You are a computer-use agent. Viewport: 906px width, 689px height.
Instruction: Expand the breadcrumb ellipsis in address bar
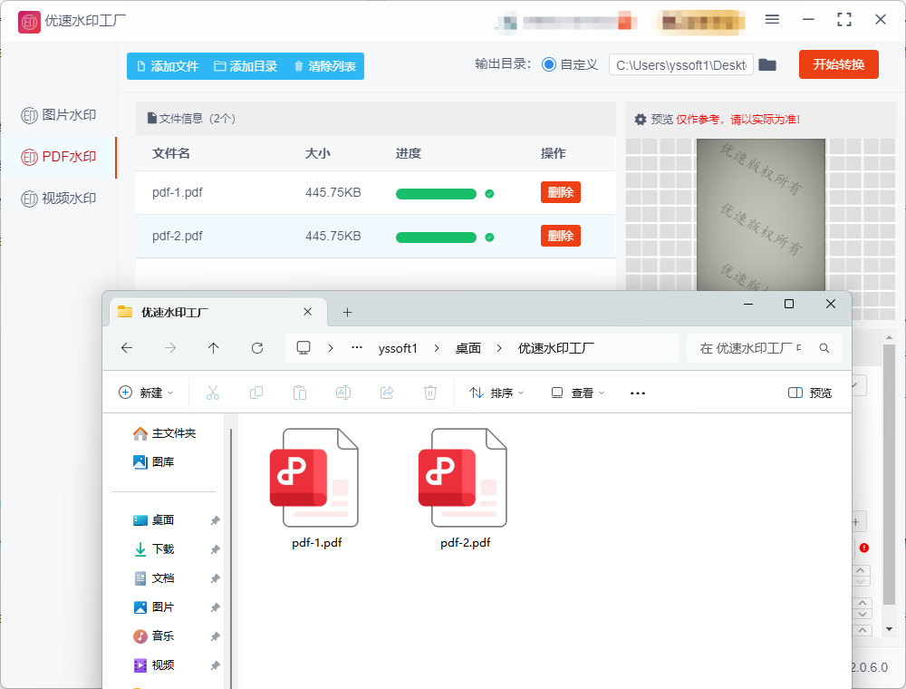click(357, 348)
